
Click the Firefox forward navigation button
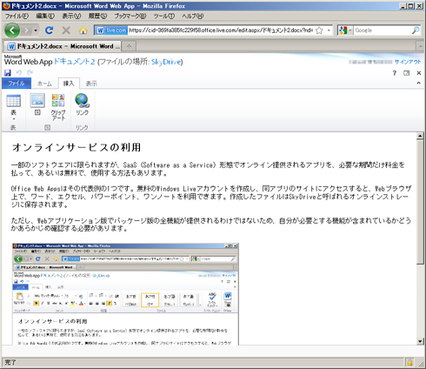pyautogui.click(x=26, y=30)
